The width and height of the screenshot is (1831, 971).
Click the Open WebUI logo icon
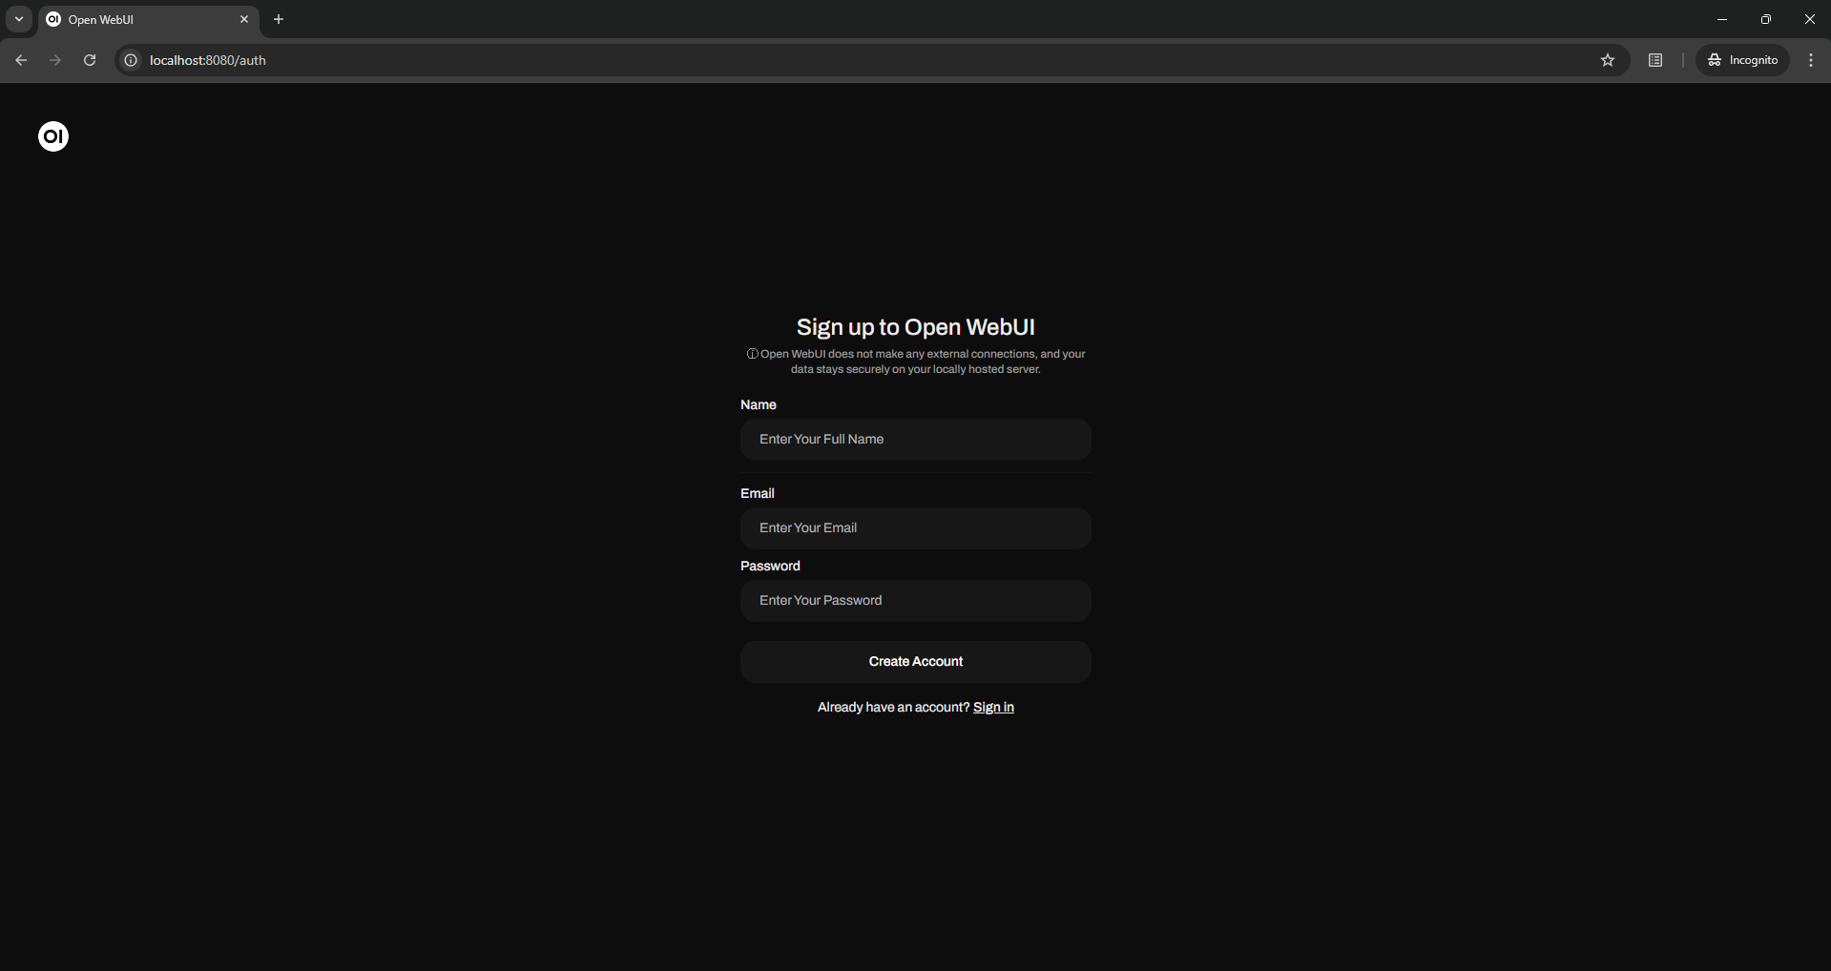(x=53, y=136)
